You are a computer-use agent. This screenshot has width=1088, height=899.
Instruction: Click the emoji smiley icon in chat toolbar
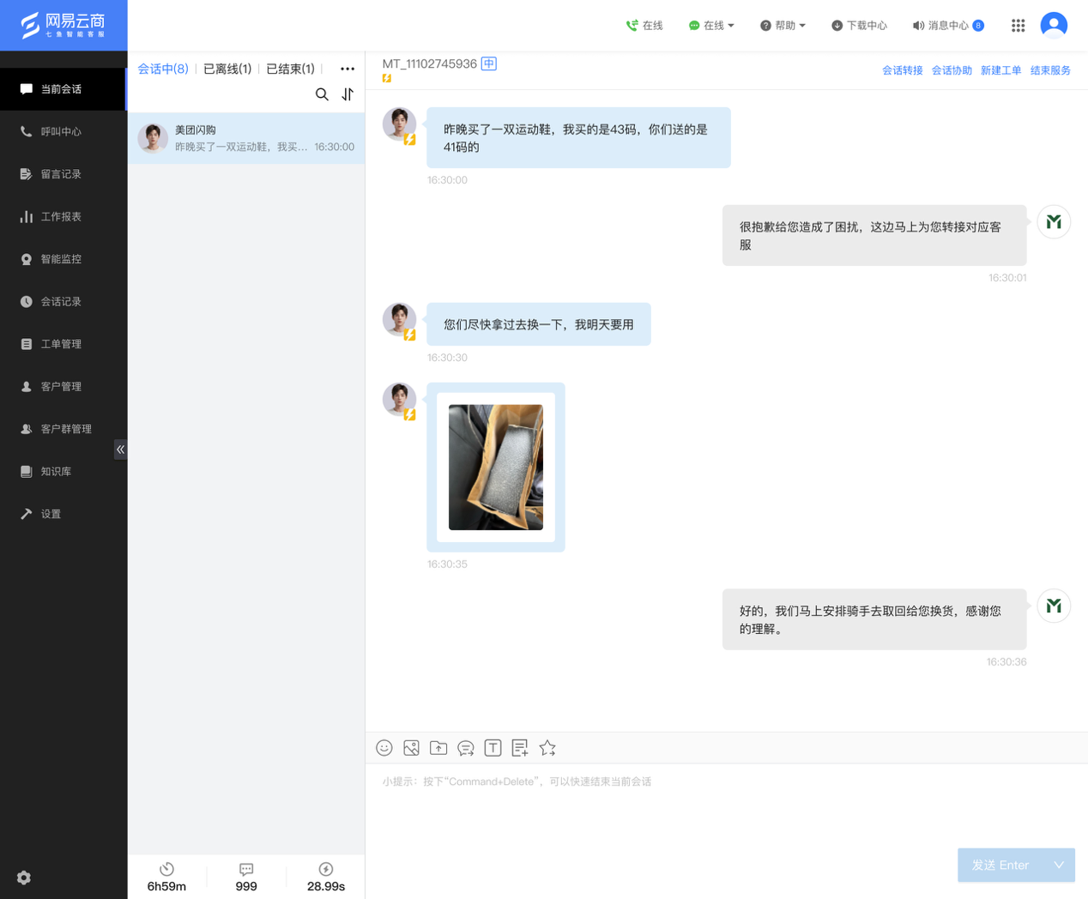tap(384, 748)
